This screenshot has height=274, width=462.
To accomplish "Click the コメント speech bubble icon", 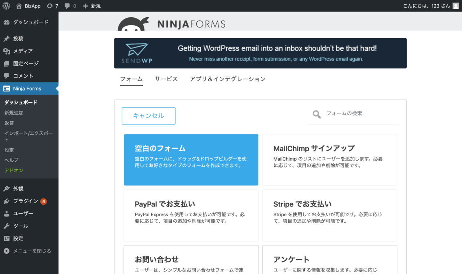I will point(6,76).
